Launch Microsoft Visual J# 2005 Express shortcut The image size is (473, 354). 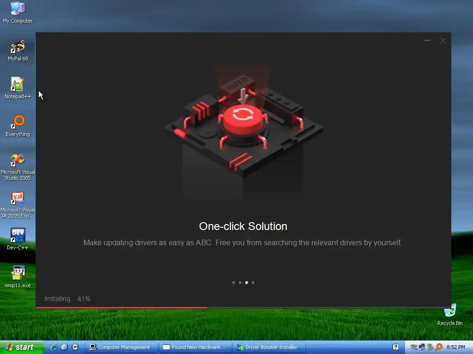click(18, 205)
